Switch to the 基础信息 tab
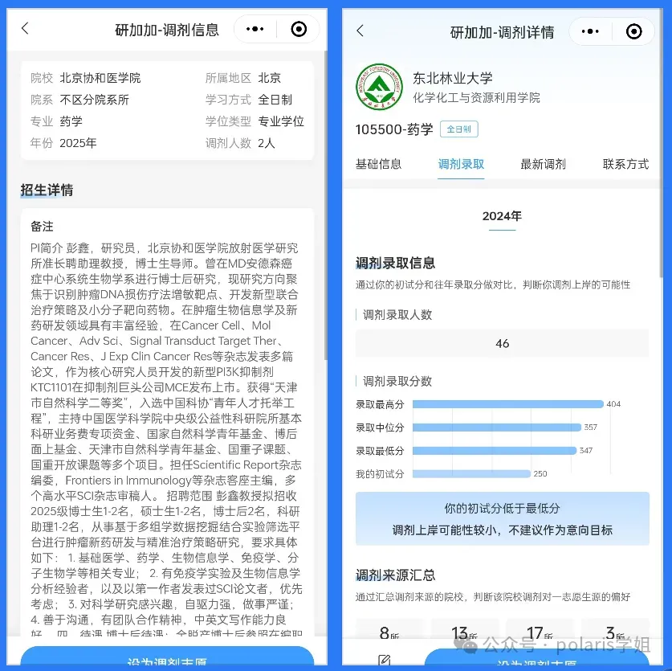 pyautogui.click(x=378, y=164)
